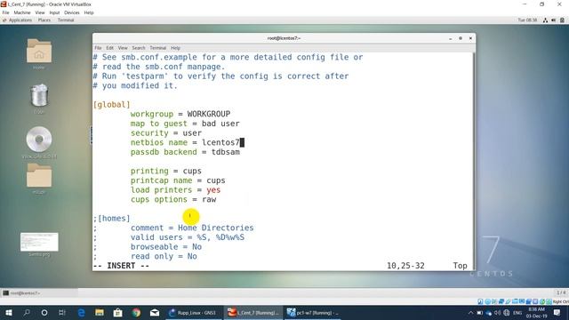Image resolution: width=569 pixels, height=320 pixels.
Task: Open the terminal File menu
Action: pyautogui.click(x=98, y=48)
